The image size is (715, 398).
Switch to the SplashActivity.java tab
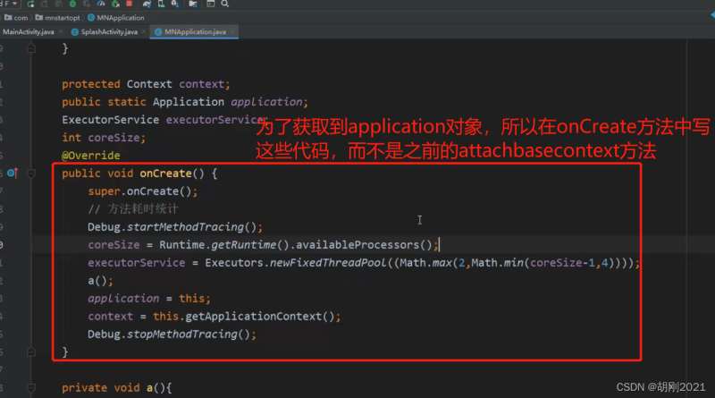pos(106,31)
